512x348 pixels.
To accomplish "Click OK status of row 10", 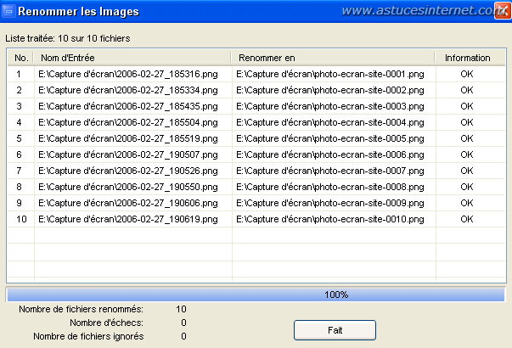I will click(466, 219).
